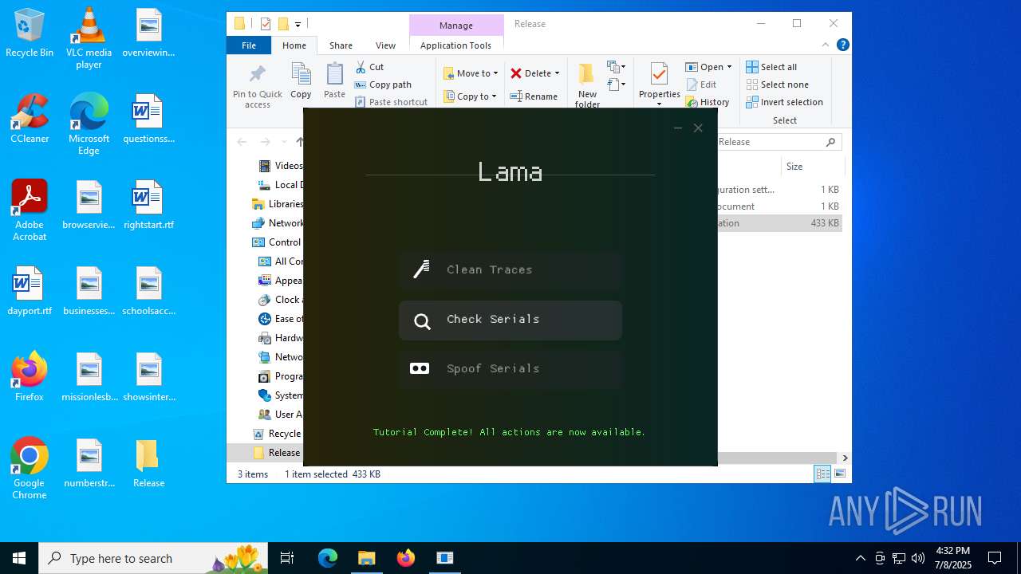Minimize the Lama window
Image resolution: width=1021 pixels, height=574 pixels.
(x=678, y=128)
